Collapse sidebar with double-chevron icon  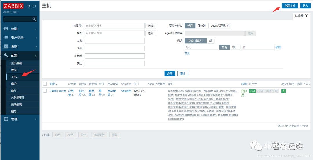tap(29, 6)
